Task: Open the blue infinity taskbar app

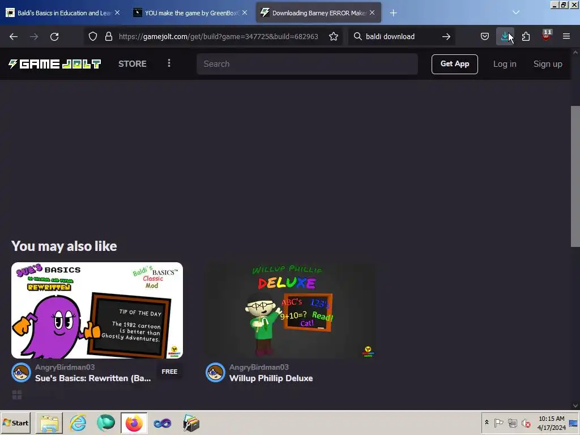Action: coord(163,423)
